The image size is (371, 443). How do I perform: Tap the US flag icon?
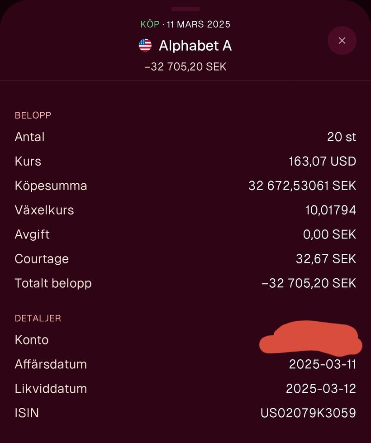click(145, 45)
